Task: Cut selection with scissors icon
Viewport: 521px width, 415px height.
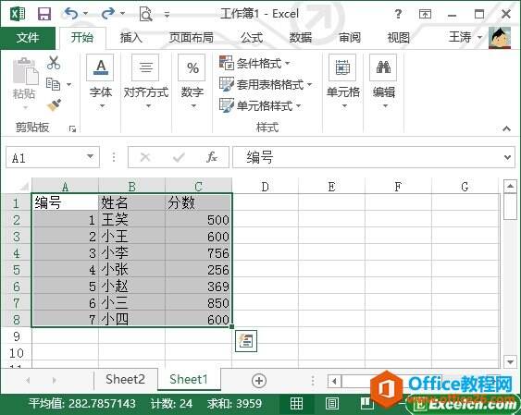Action: pos(54,62)
